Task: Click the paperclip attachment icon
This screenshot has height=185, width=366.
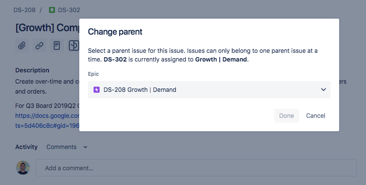Action: point(22,45)
